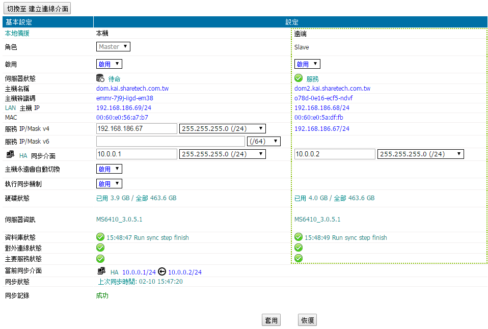The width and height of the screenshot is (488, 329).
Task: Open the remote HA subnet mask dropdown
Action: (x=420, y=154)
